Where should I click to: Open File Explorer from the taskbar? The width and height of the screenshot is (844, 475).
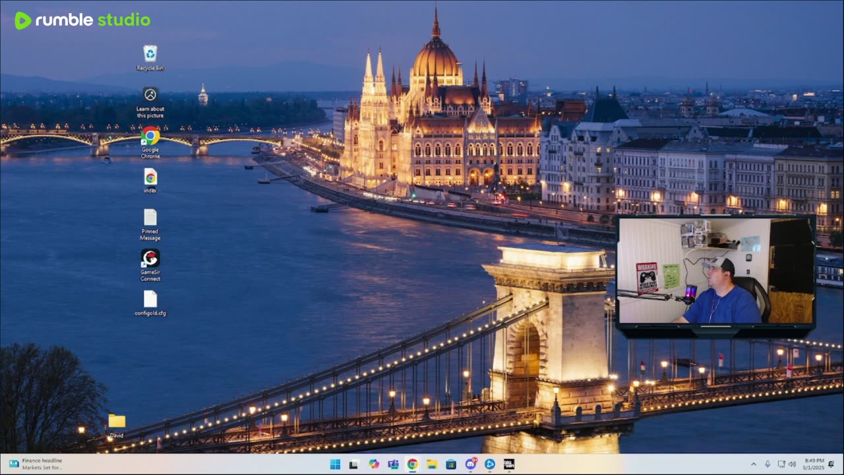tap(432, 464)
